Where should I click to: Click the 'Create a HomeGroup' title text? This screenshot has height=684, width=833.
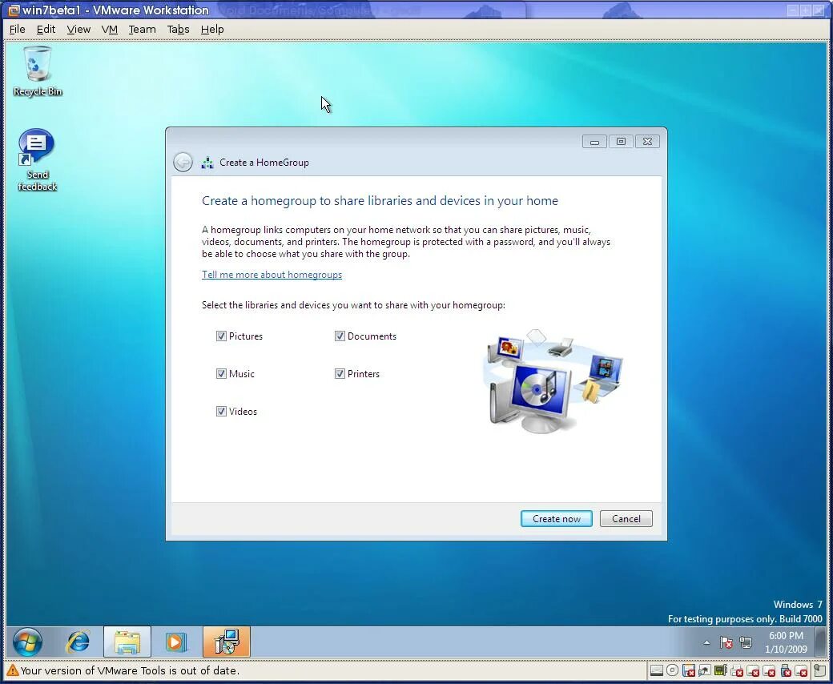[264, 163]
